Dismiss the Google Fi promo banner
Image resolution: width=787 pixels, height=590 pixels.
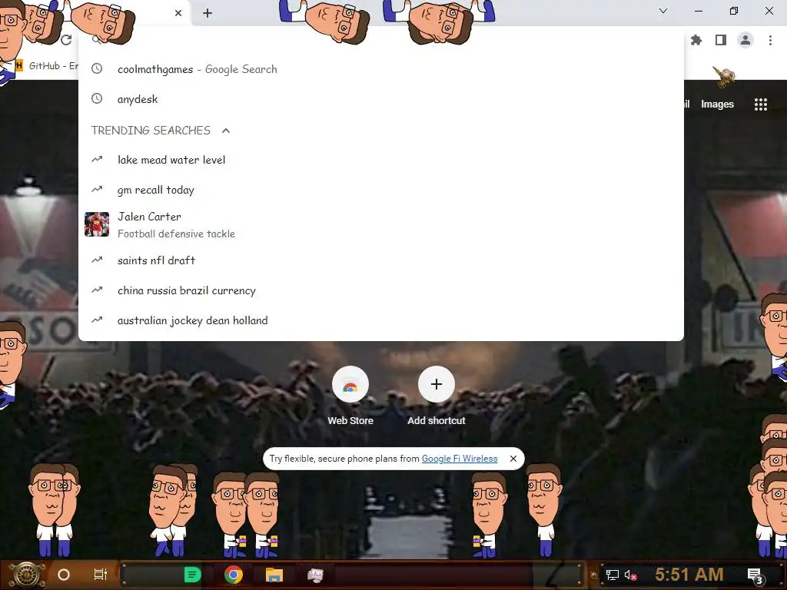coord(513,459)
